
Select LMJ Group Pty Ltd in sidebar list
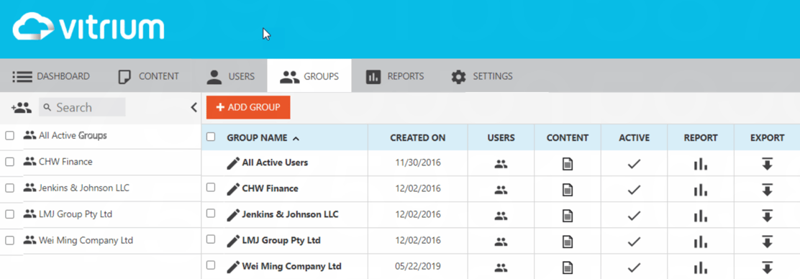(75, 214)
